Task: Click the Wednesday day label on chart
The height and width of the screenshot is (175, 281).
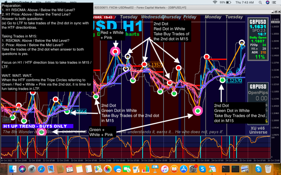Action: tap(152, 17)
